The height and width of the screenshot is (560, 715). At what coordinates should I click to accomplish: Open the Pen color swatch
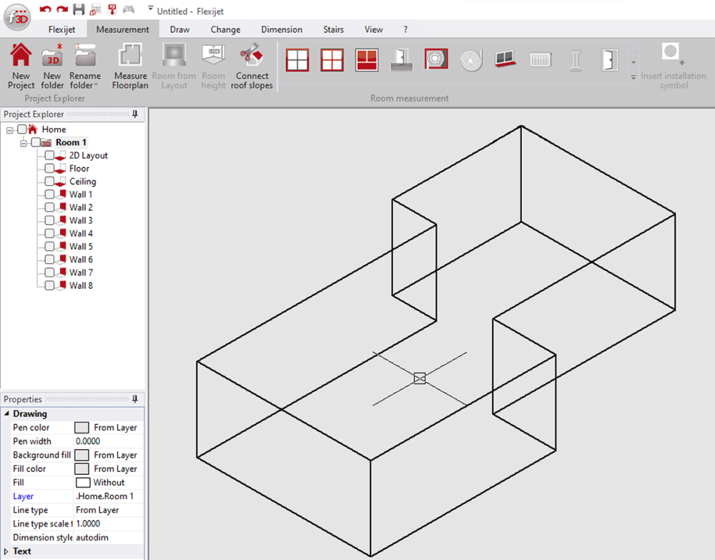(82, 427)
